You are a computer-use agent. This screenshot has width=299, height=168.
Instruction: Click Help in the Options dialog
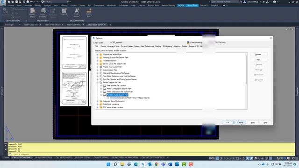pos(265,122)
